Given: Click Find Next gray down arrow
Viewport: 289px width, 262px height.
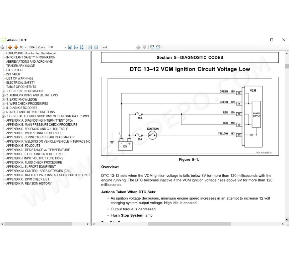Looking at the screenshot, I should coord(145,47).
